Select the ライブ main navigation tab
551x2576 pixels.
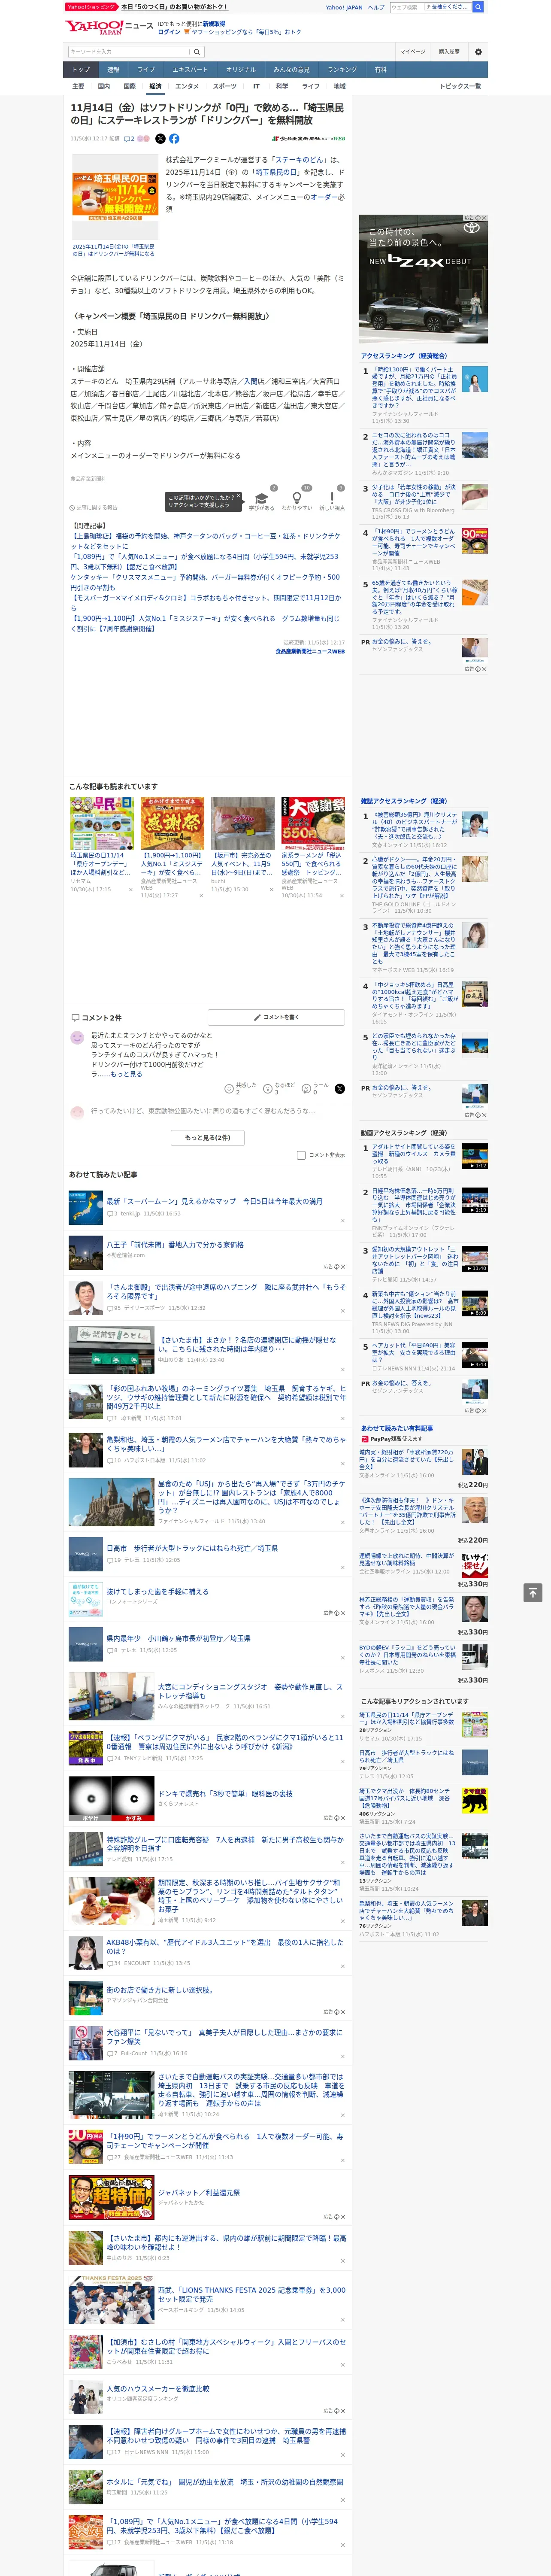tap(146, 70)
